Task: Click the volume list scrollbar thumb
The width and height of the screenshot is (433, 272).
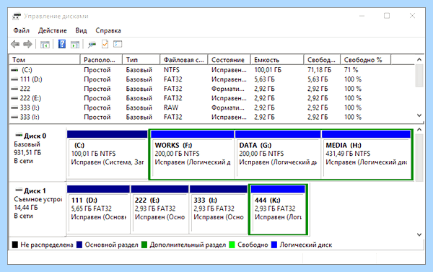Action: [x=419, y=75]
